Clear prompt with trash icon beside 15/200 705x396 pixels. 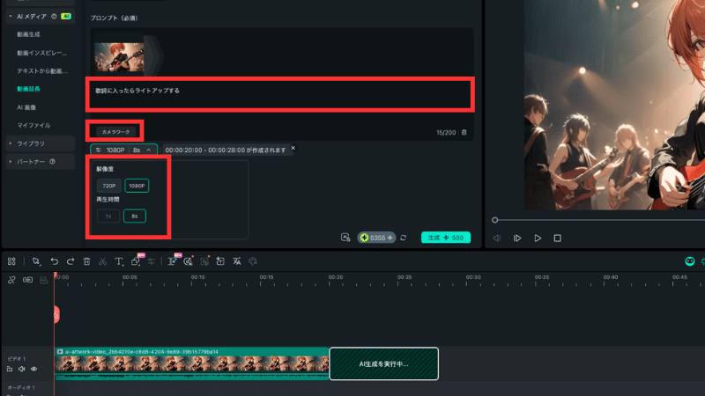[464, 133]
